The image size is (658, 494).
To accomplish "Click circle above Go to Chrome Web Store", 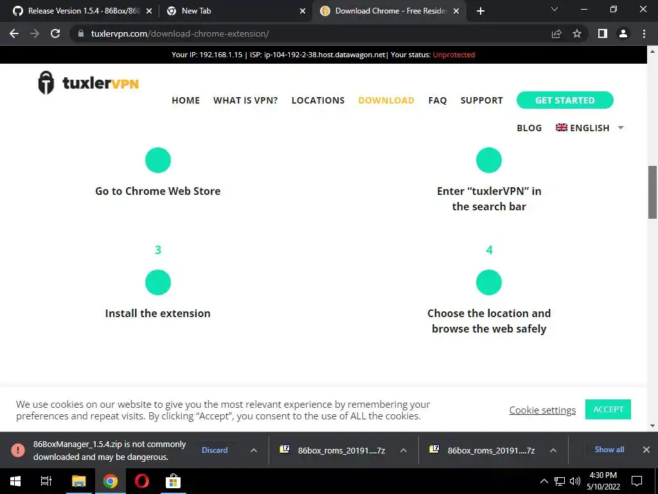I will pyautogui.click(x=158, y=160).
